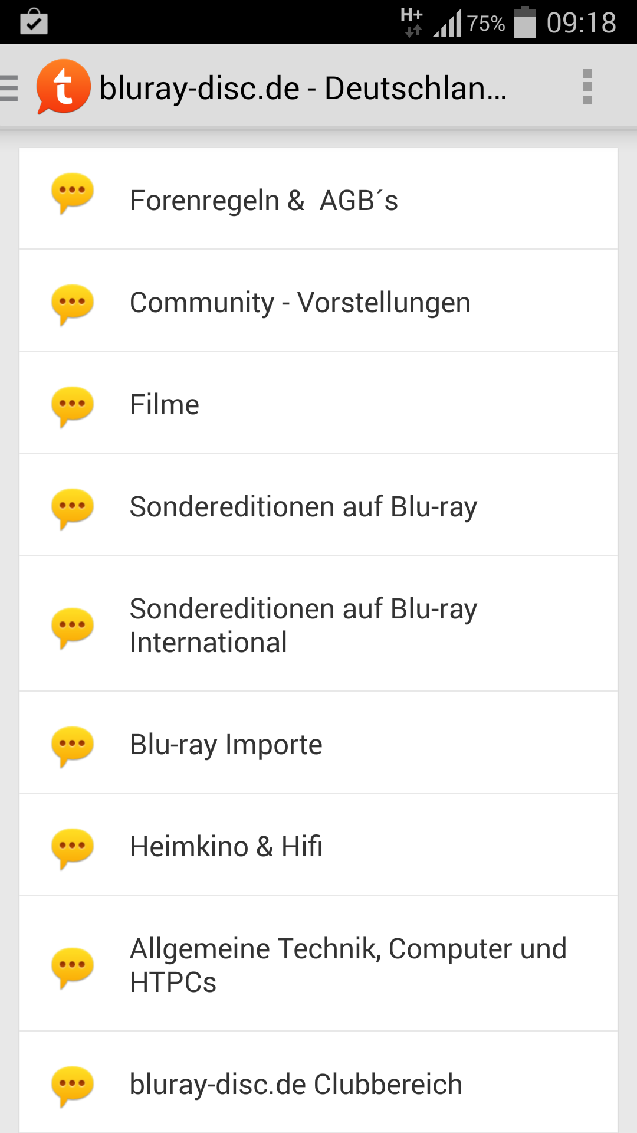
Task: Open the hamburger navigation drawer
Action: tap(10, 88)
